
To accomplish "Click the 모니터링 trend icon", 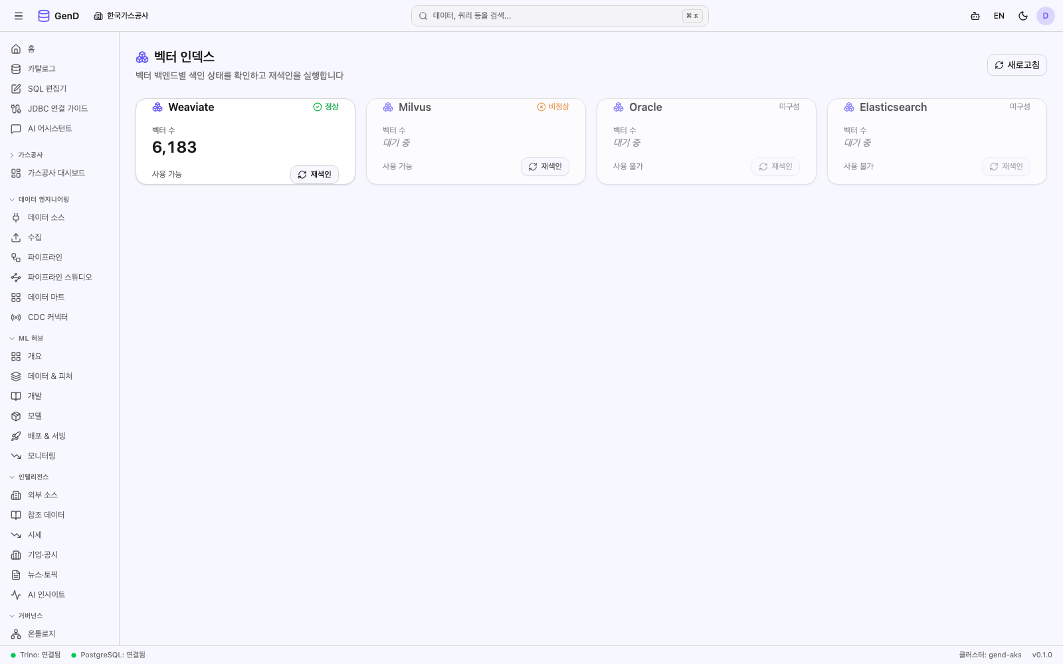I will click(x=16, y=456).
